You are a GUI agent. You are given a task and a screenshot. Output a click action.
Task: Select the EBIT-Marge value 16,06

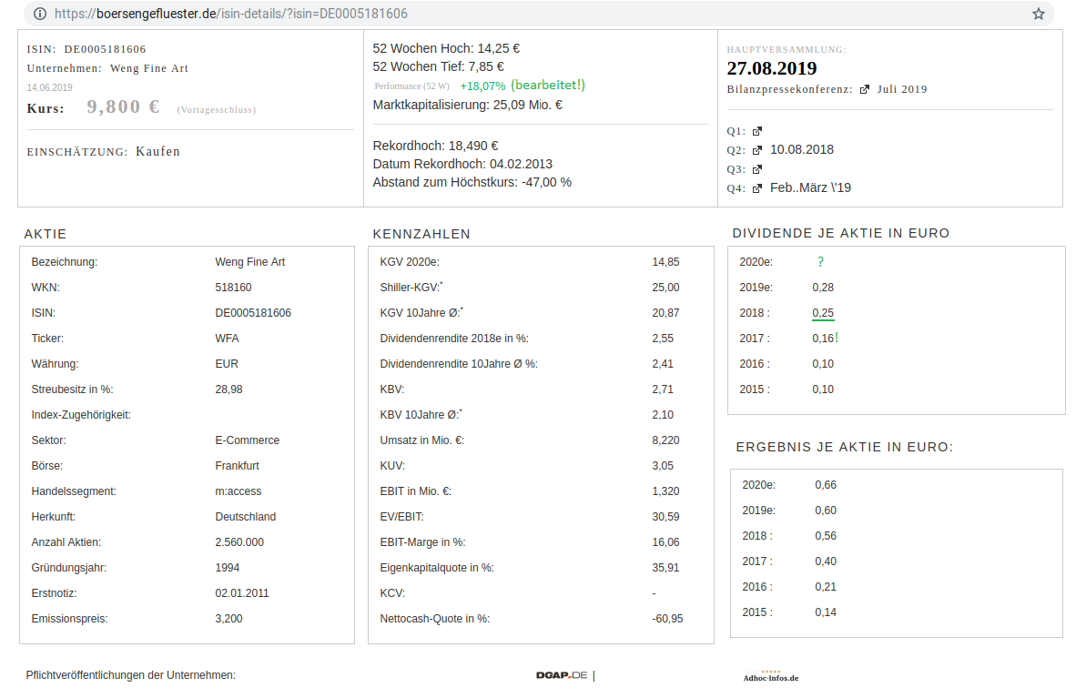pos(665,542)
